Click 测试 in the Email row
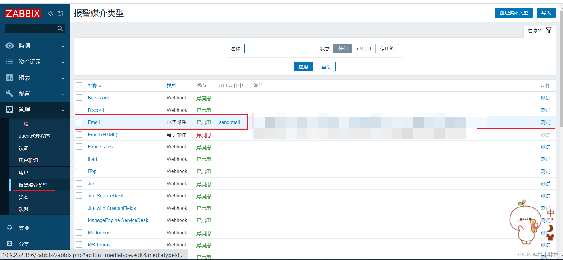563x260 pixels. point(545,122)
